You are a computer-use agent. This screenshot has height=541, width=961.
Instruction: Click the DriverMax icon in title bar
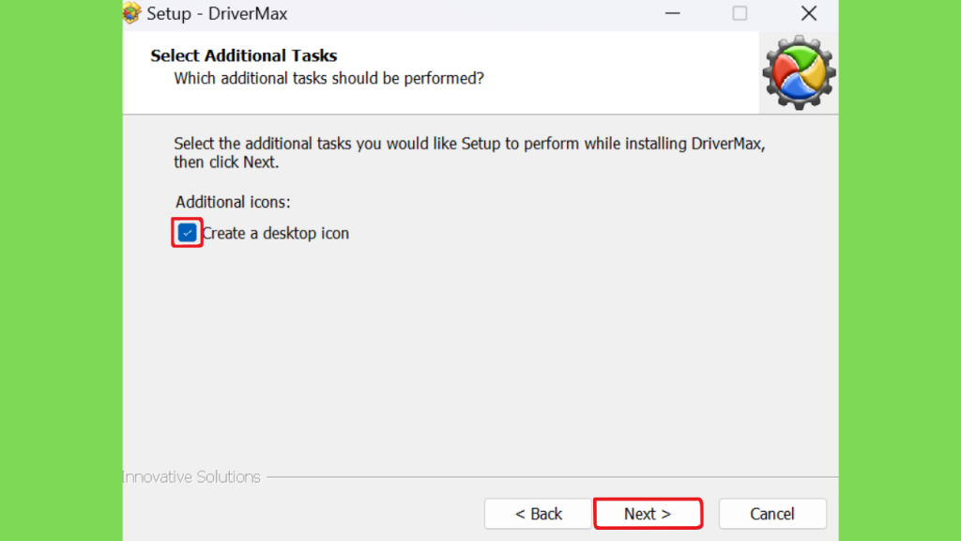click(131, 13)
